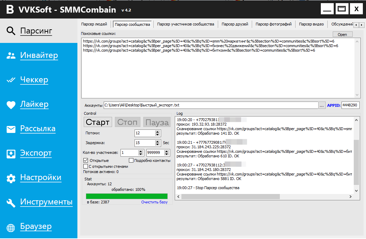Increase maximum участников 999999 value
The image size is (366, 239).
pos(166,151)
